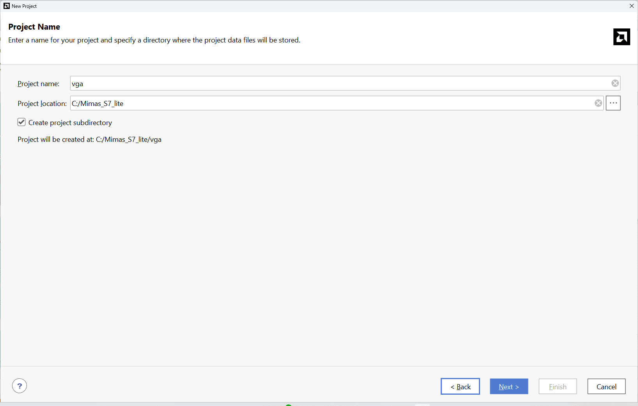Click the 'Project location:' label
The height and width of the screenshot is (406, 638).
tap(42, 104)
